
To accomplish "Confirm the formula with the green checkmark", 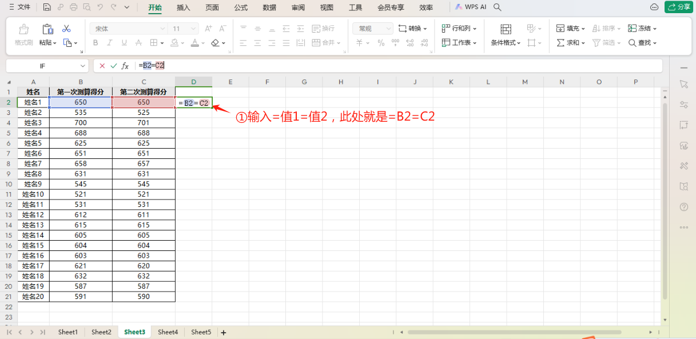I will (113, 66).
